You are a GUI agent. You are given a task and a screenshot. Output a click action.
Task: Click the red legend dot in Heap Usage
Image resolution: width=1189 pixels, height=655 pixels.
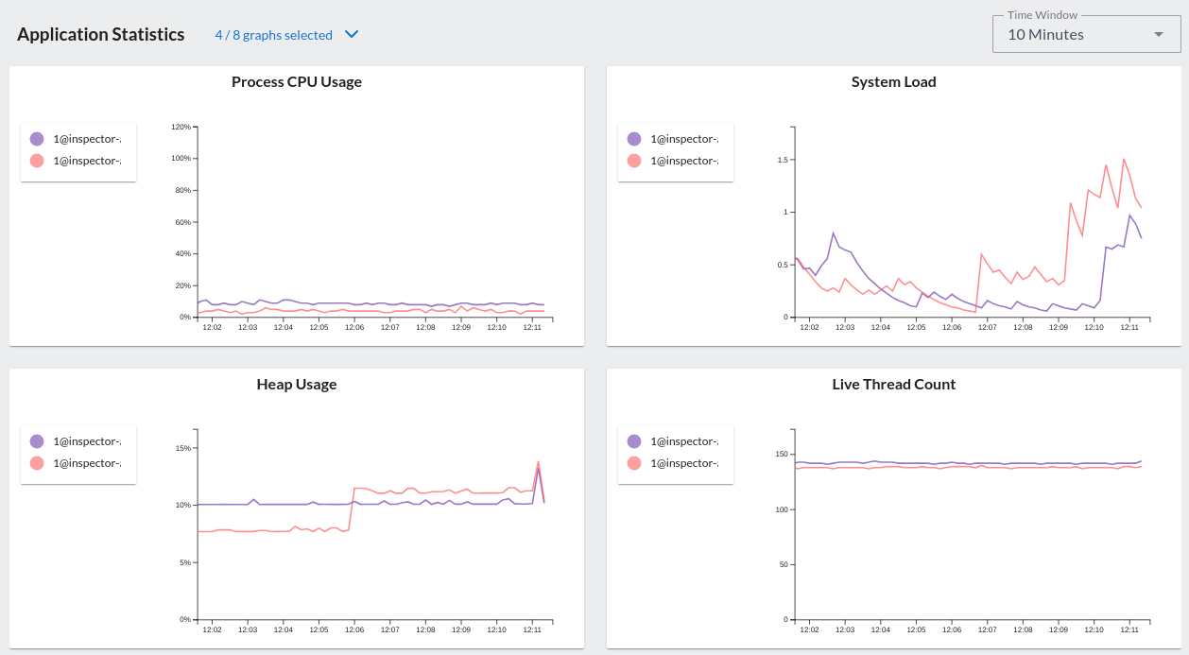click(38, 462)
